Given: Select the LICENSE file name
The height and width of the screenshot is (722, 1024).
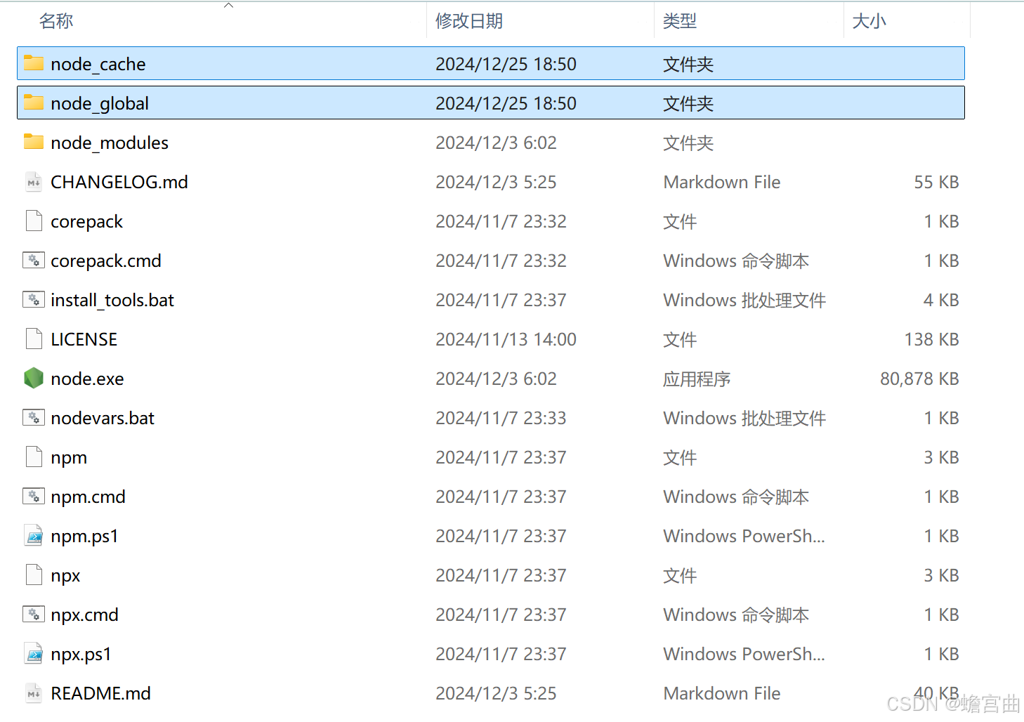Looking at the screenshot, I should tap(84, 339).
